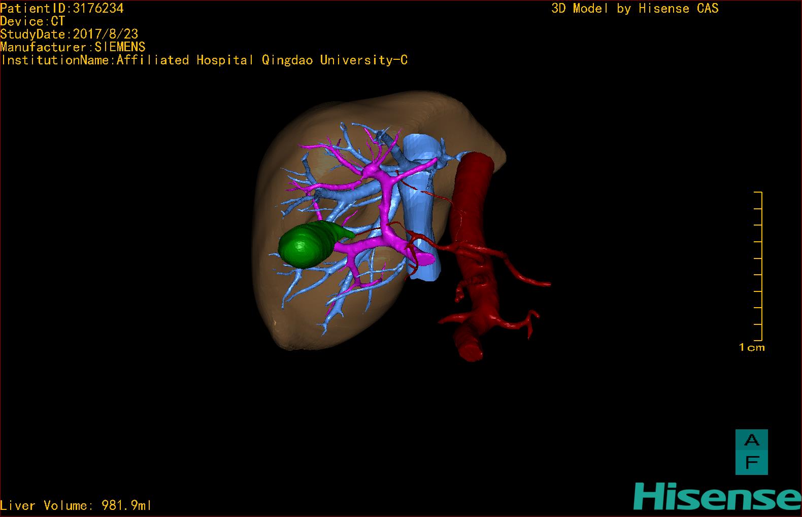
Task: Click the StudyDate:2017/8/23 text
Action: pyautogui.click(x=69, y=34)
